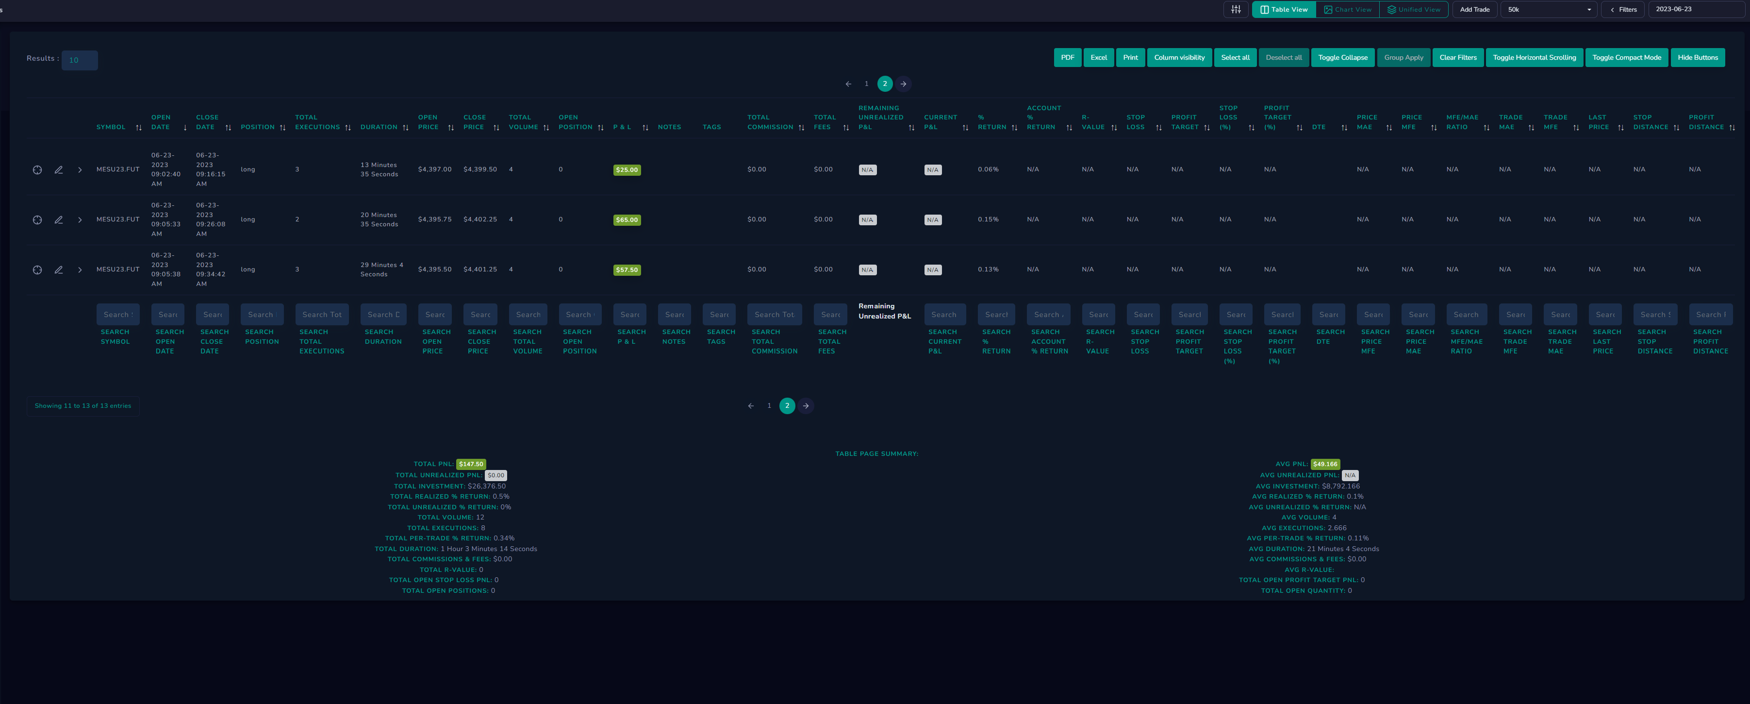Screen dimensions: 1750x704
Task: Sort by Total Executions
Action: 348,128
